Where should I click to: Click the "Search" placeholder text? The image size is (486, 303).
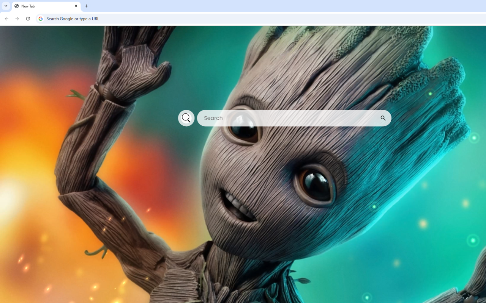(213, 118)
